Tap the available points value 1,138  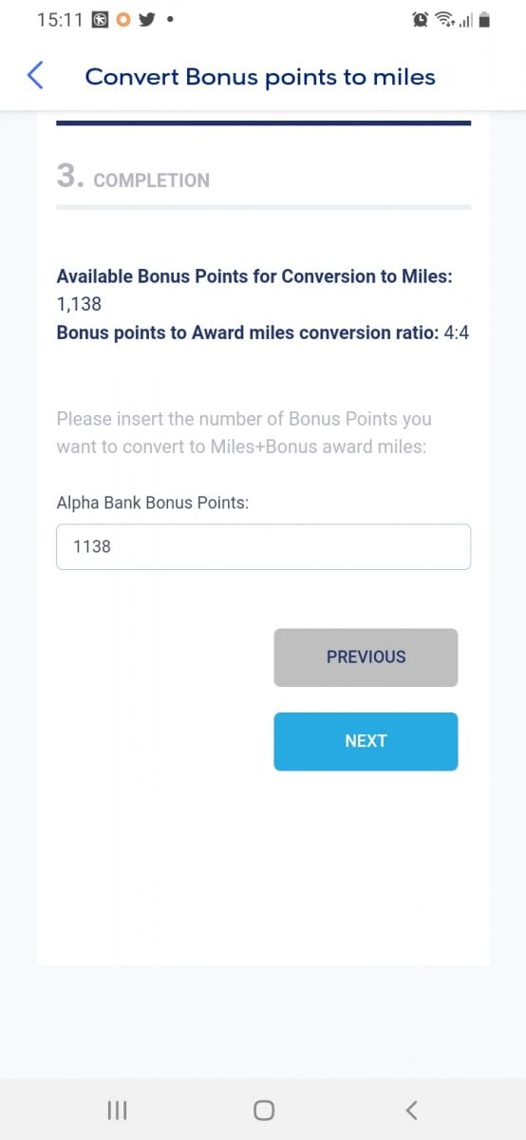click(x=79, y=304)
